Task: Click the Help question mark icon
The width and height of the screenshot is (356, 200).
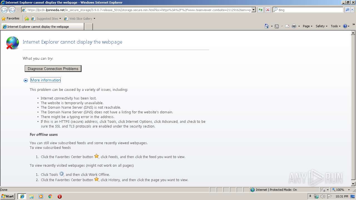Action: [345, 26]
